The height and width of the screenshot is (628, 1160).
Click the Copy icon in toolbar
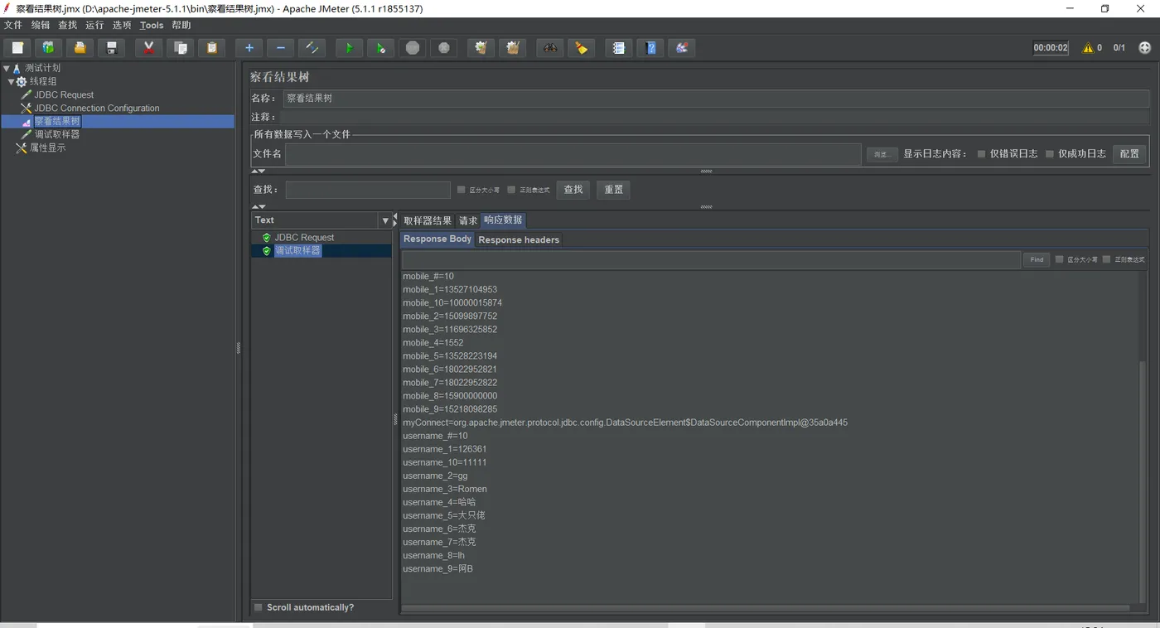click(x=180, y=48)
